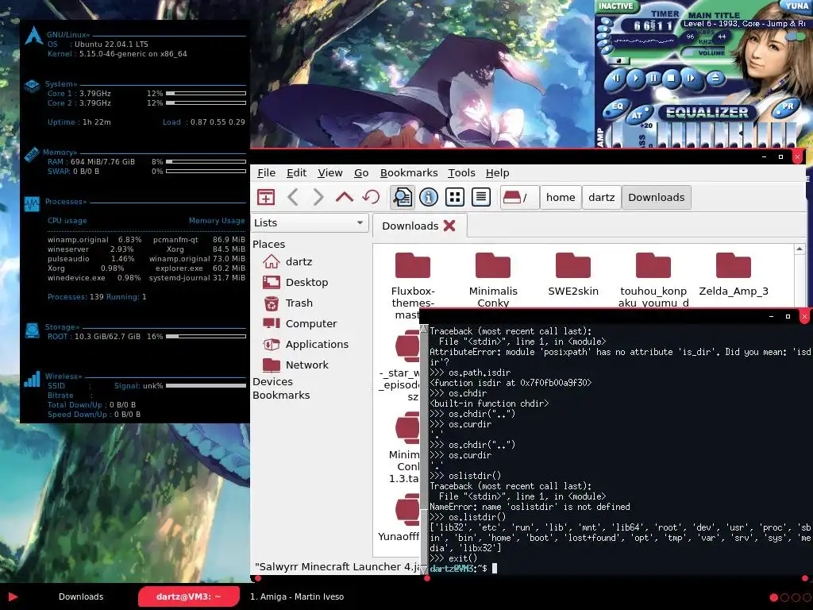Open the File menu
The image size is (813, 610).
point(267,172)
